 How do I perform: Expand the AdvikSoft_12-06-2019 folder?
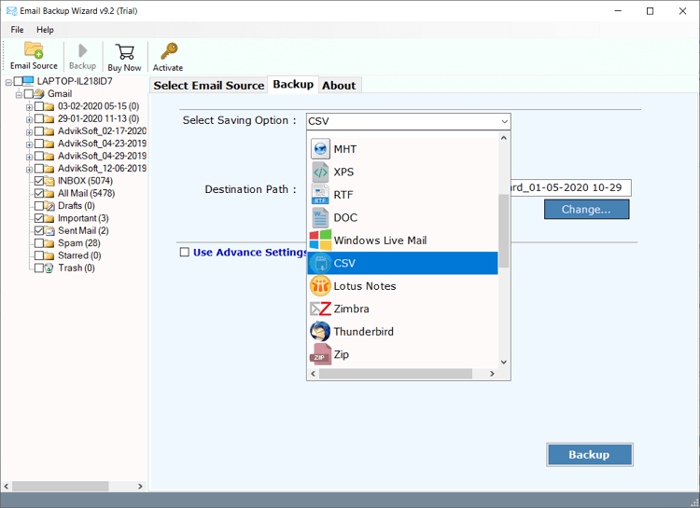[x=29, y=170]
